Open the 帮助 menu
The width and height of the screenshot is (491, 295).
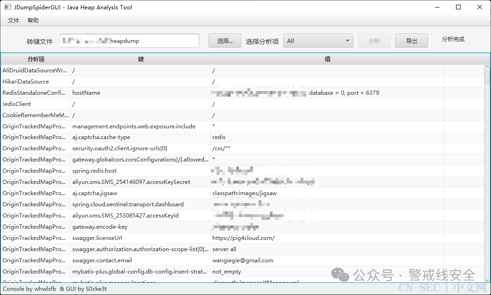tap(33, 21)
